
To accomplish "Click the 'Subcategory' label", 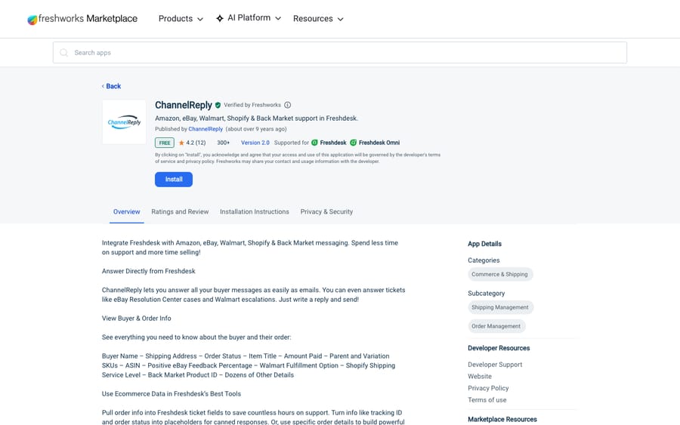I will 486,294.
